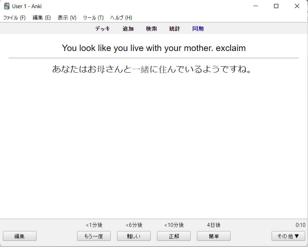Answer the card with もう一度

click(x=94, y=236)
